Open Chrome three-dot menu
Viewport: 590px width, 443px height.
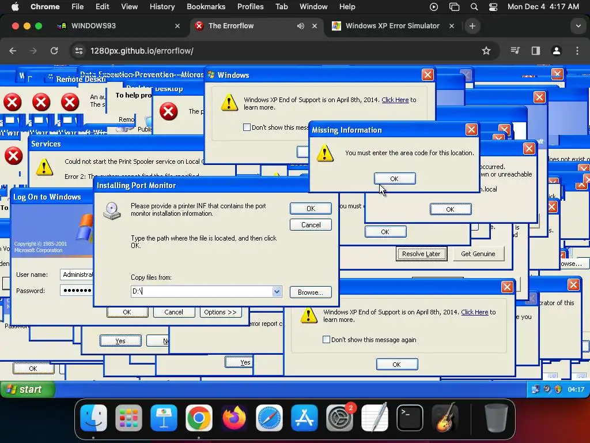point(577,51)
